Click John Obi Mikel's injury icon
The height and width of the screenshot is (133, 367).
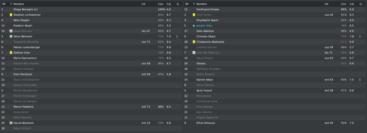194,53
